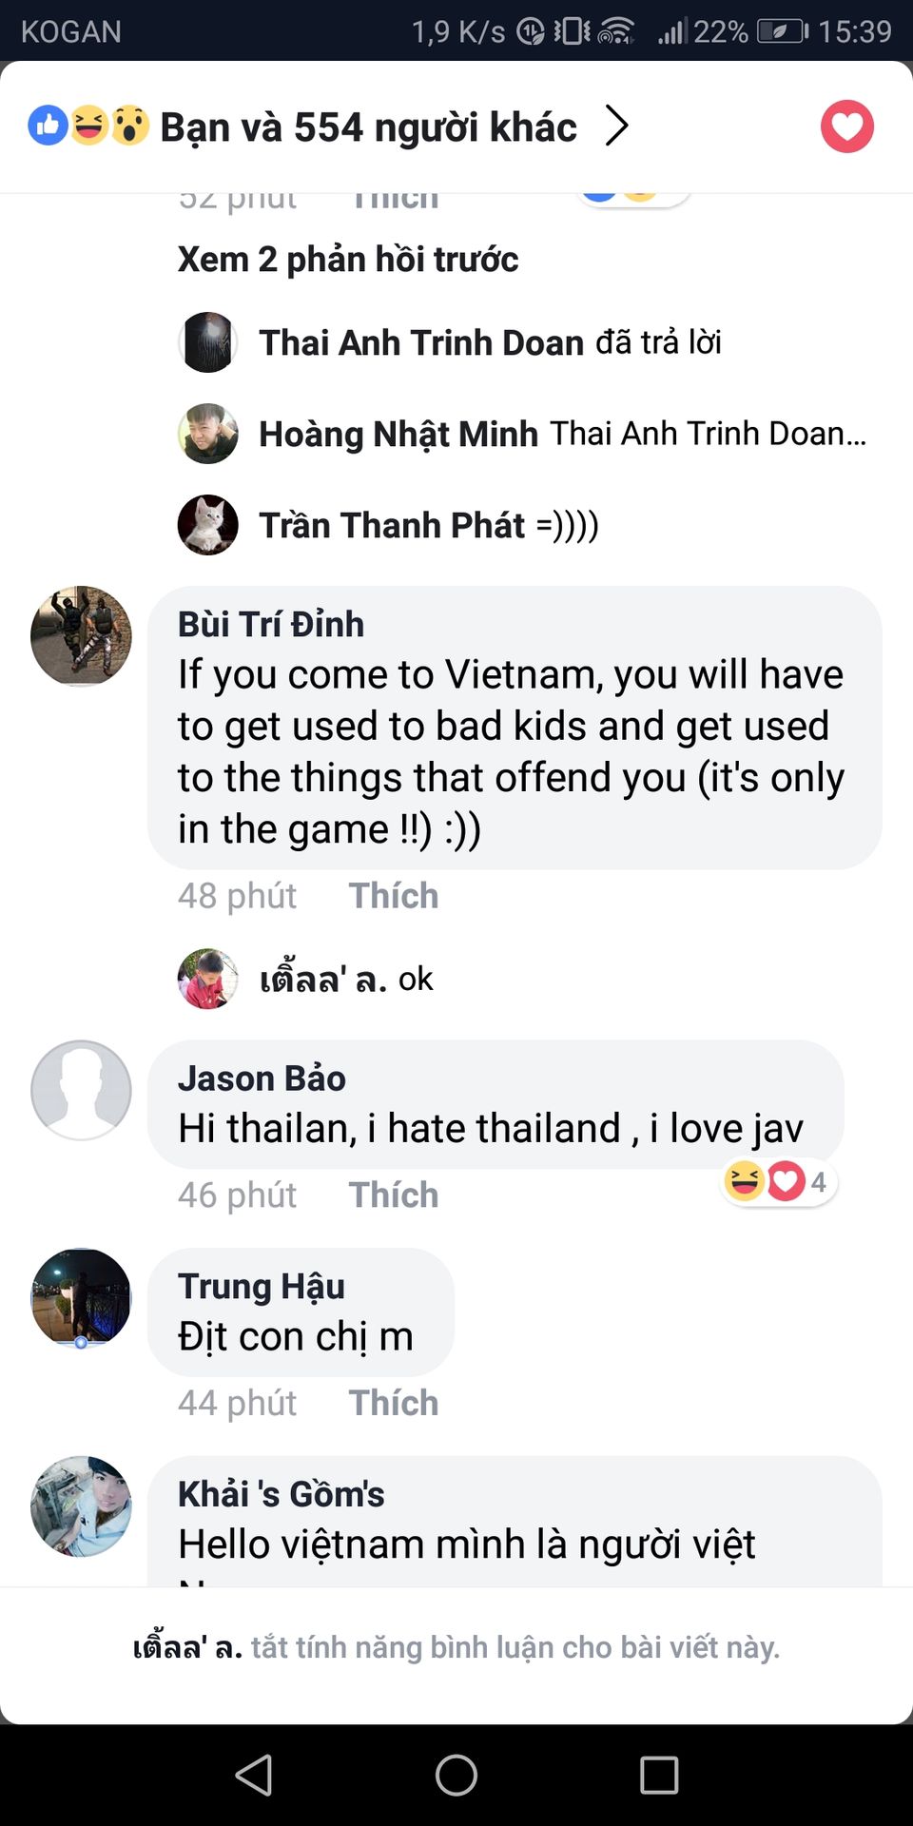Image resolution: width=913 pixels, height=1826 pixels.
Task: Open Khải 's Gồm's profile picture
Action: click(81, 1505)
